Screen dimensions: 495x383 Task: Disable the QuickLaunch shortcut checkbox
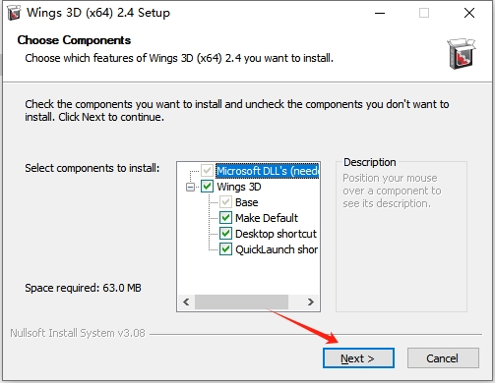click(x=225, y=249)
